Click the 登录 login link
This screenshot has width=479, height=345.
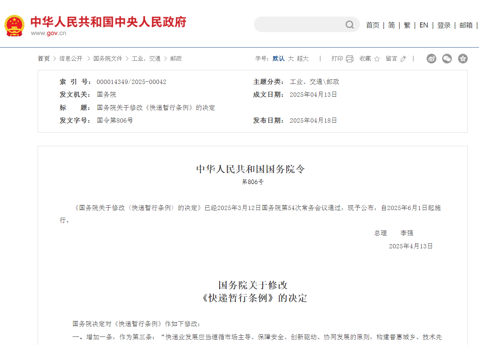tap(444, 25)
